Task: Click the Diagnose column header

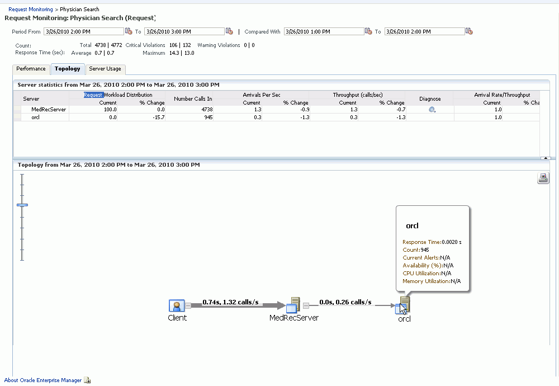Action: click(430, 99)
